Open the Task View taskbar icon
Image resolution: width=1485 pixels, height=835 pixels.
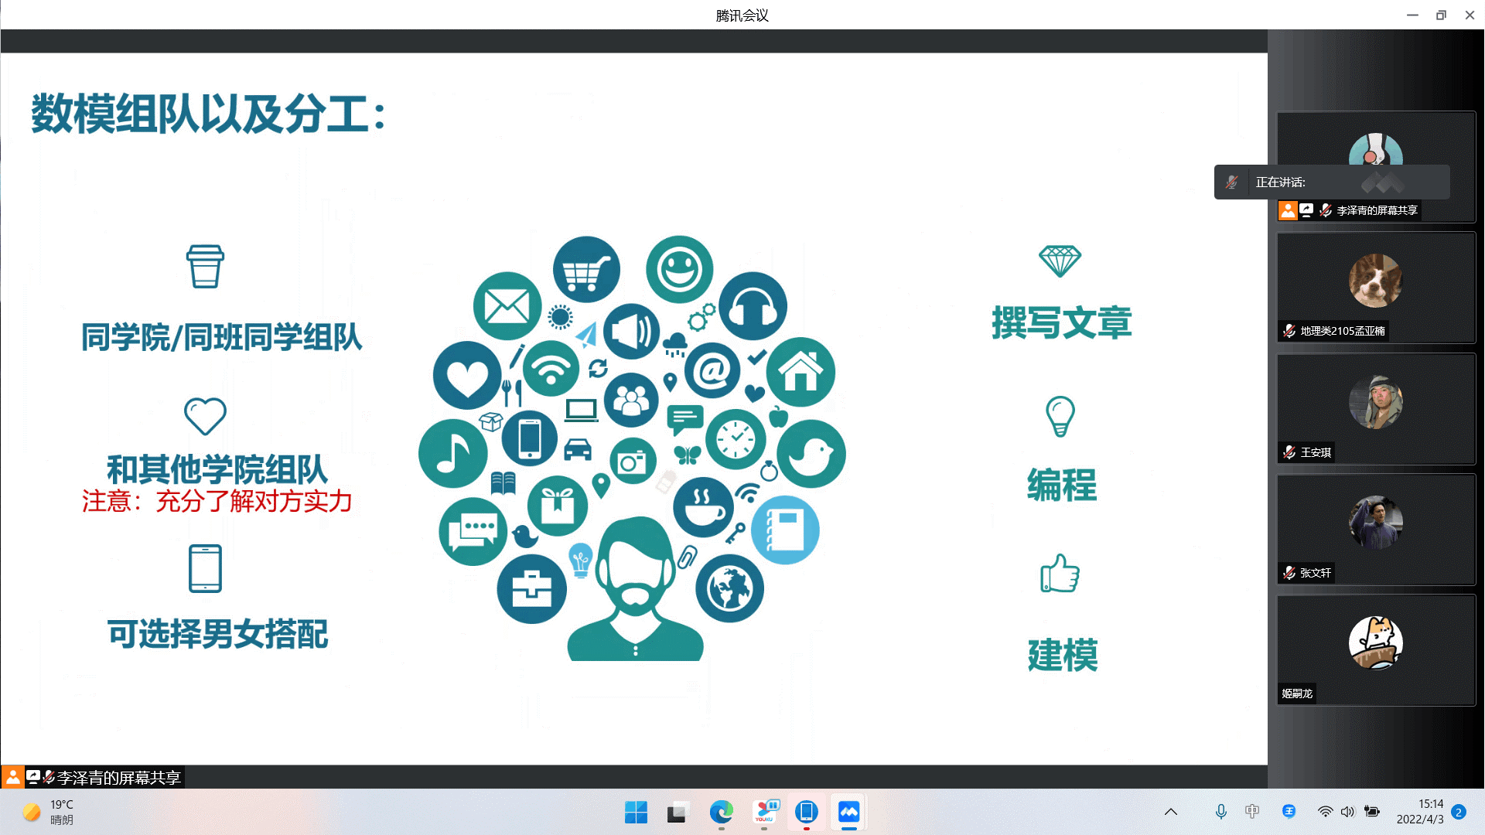pyautogui.click(x=677, y=812)
